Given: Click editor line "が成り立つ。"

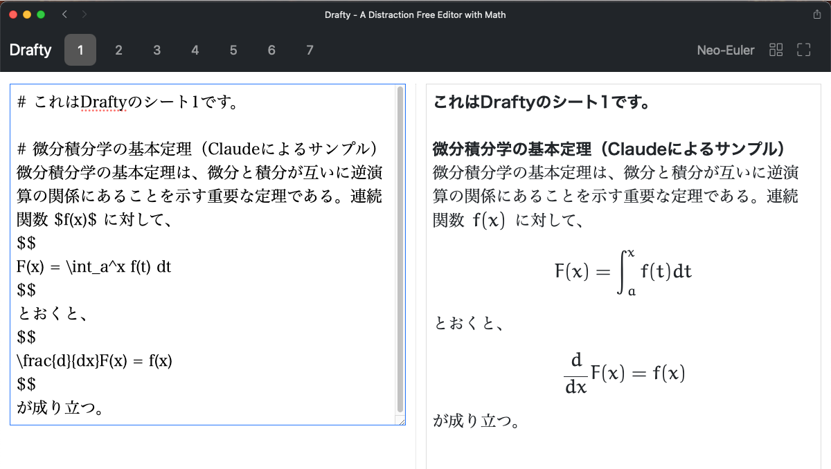Looking at the screenshot, I should point(61,407).
